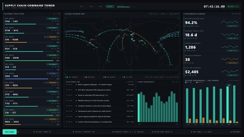Click the 1,286 orders in transit sparkline

pyautogui.click(x=230, y=47)
